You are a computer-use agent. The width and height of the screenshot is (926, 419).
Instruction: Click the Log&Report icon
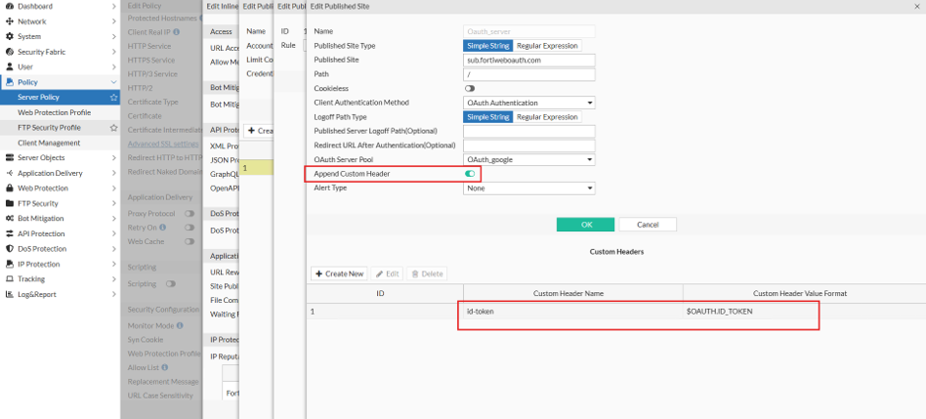coord(9,294)
